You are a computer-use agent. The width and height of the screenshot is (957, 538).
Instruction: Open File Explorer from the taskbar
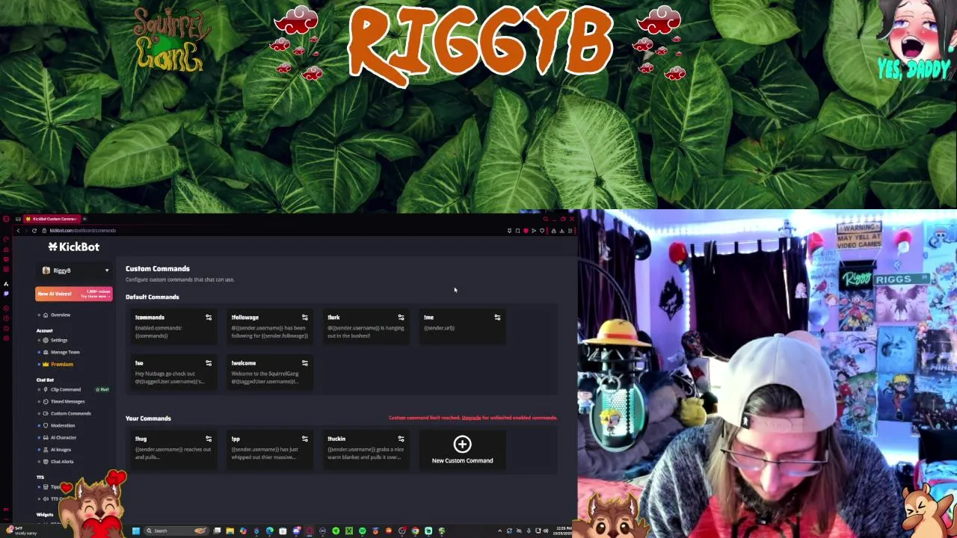coord(230,531)
